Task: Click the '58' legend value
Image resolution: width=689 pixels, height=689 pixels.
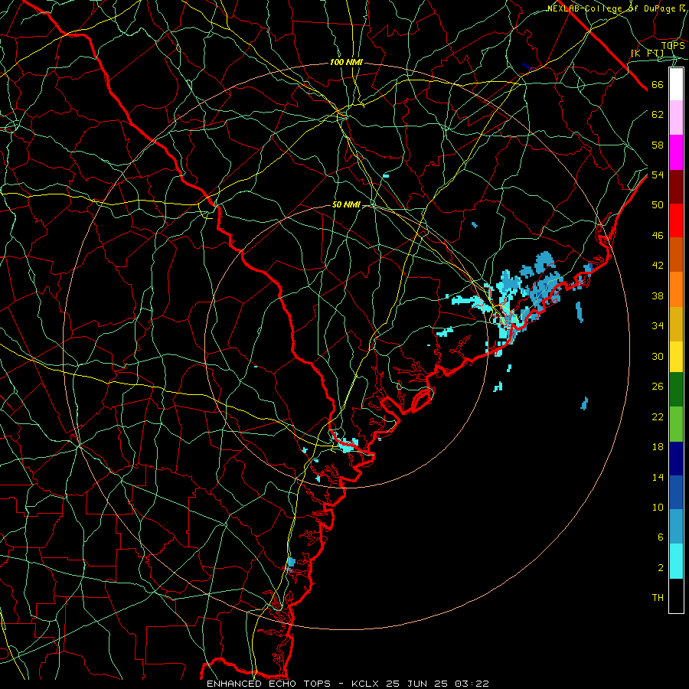Action: pyautogui.click(x=658, y=145)
